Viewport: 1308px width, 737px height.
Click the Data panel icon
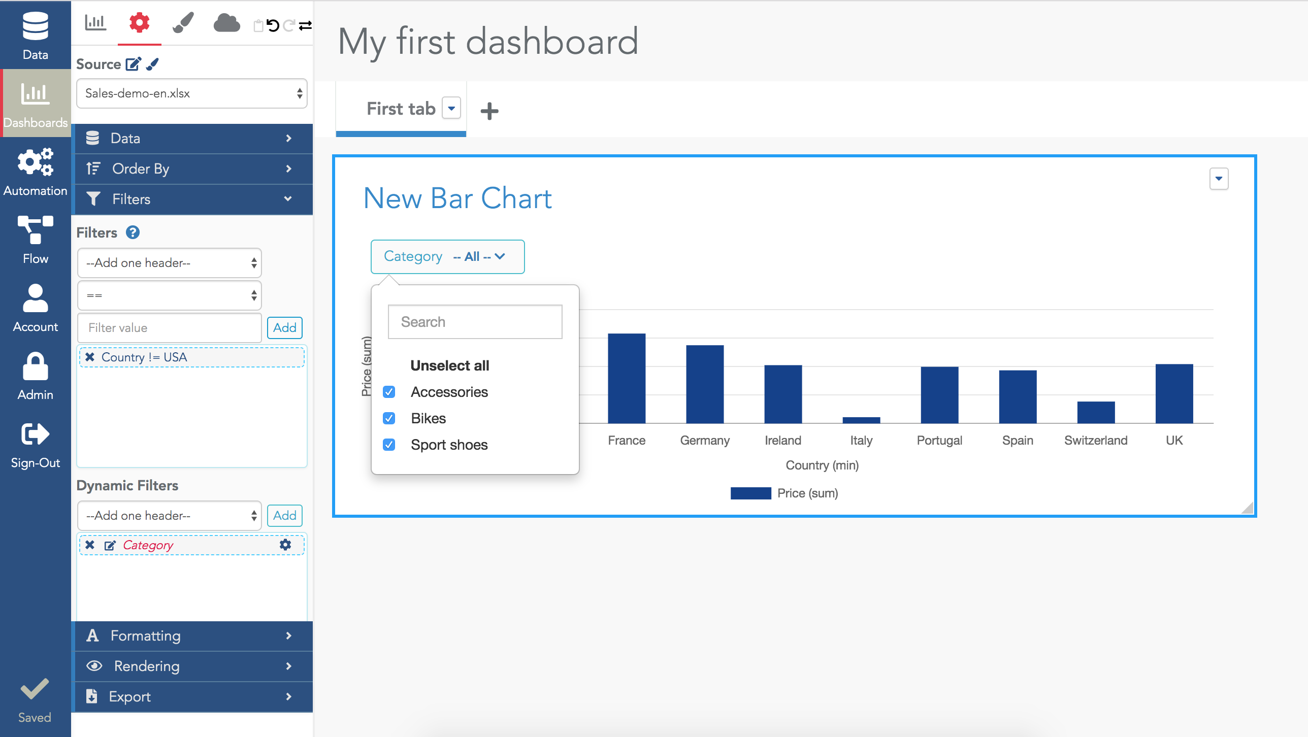click(34, 31)
